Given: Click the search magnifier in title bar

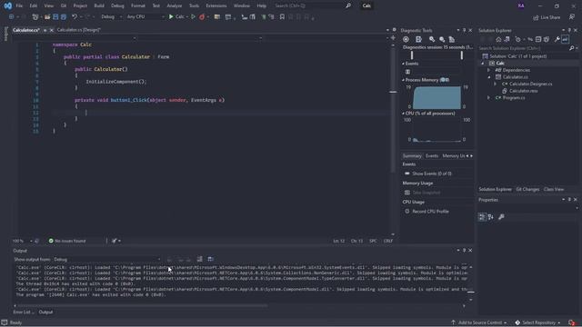Looking at the screenshot, I should (x=348, y=5).
